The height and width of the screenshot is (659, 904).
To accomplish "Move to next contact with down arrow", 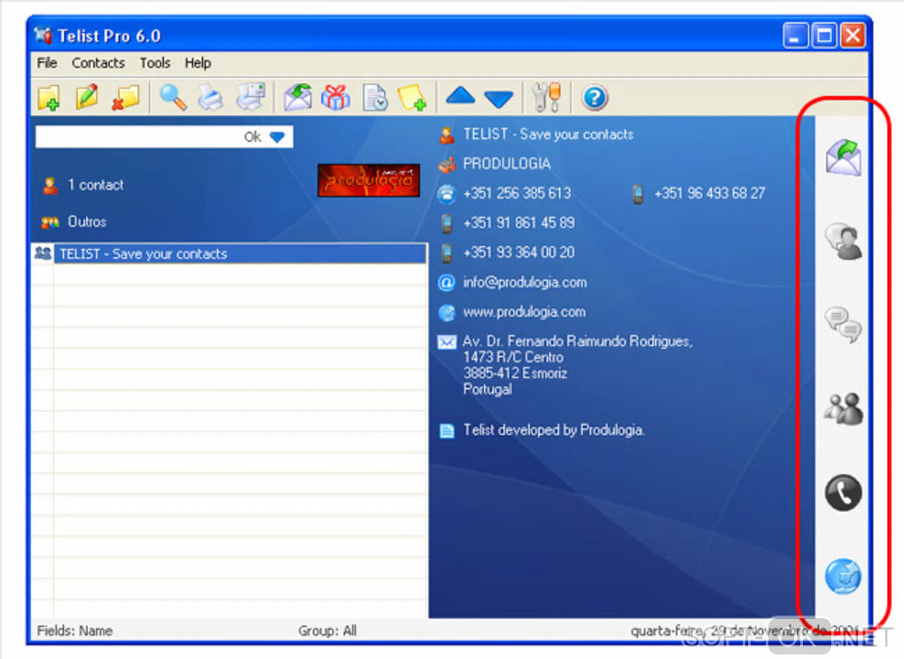I will coord(499,99).
